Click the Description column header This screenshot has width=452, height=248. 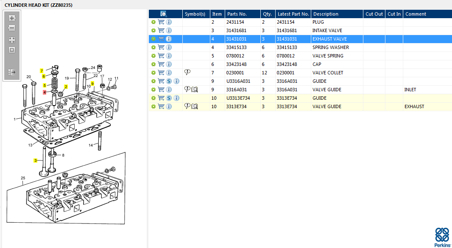point(326,14)
